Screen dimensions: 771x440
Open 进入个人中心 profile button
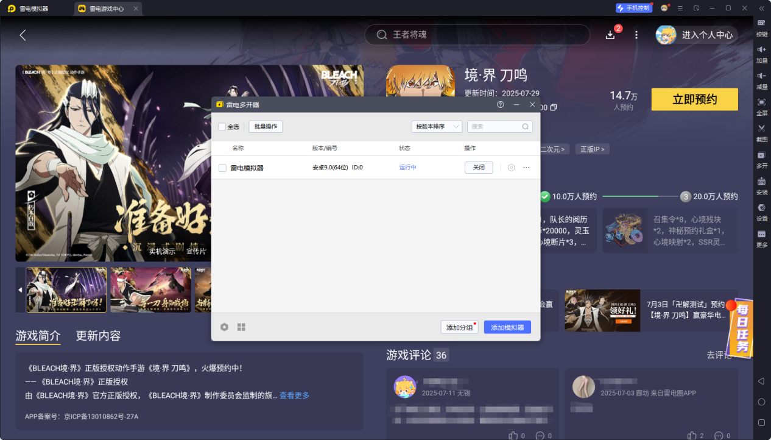pos(697,35)
